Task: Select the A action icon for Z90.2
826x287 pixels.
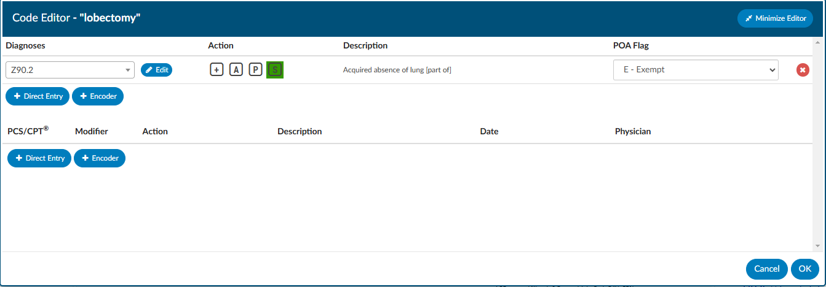Action: (x=236, y=70)
